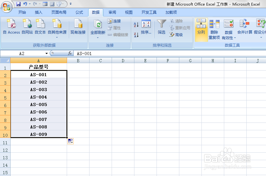Open the 审阅 (Review) tab
Viewport: 266px width, 176px height.
[x=112, y=12]
